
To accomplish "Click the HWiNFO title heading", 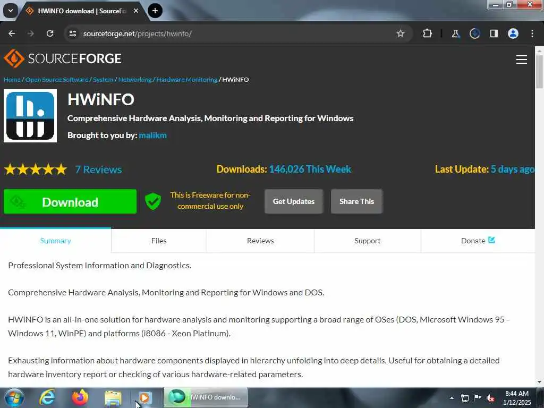I will point(101,100).
